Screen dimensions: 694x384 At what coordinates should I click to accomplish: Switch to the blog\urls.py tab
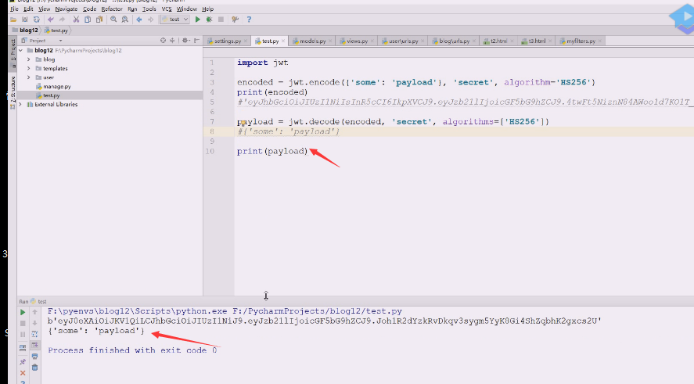454,41
